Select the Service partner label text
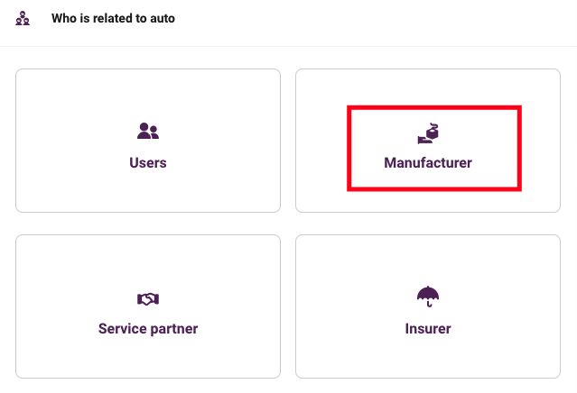Image resolution: width=577 pixels, height=393 pixels. pyautogui.click(x=148, y=329)
